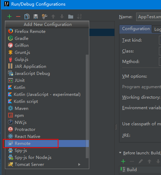
Task: Click the green Add New Configuration plus icon
Action: (9, 16)
